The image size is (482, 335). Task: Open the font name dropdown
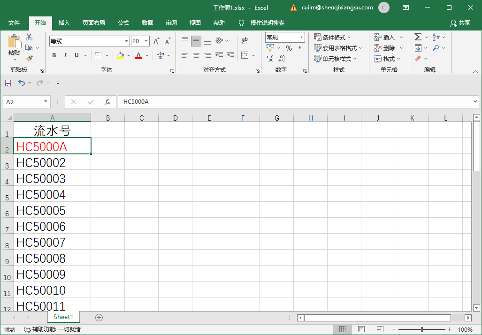[x=126, y=41]
